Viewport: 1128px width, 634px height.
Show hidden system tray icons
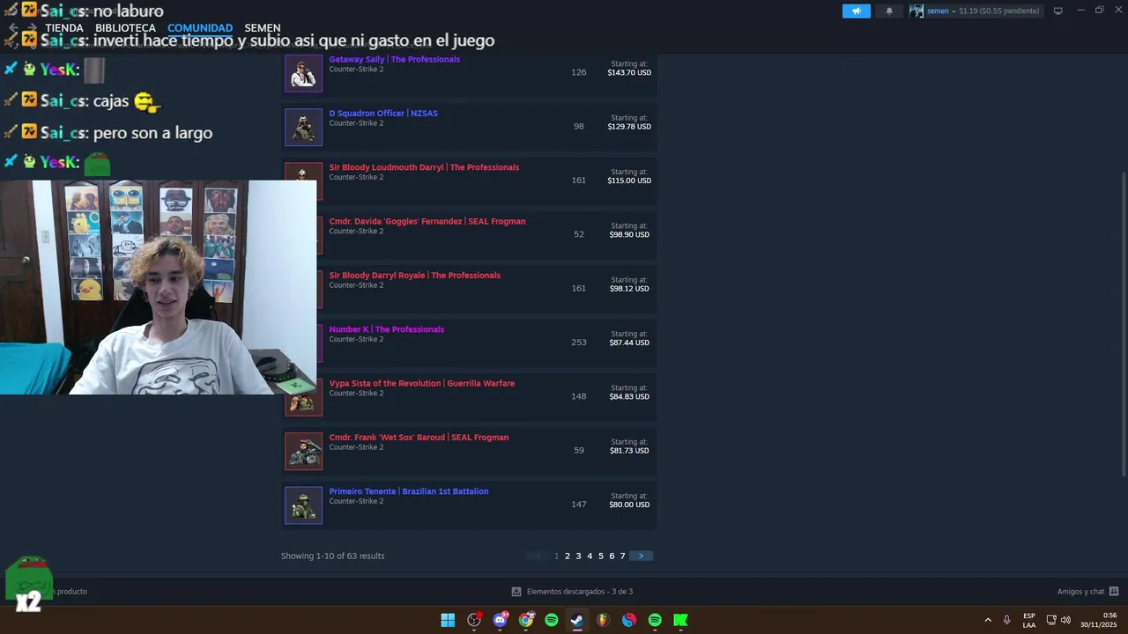point(988,620)
